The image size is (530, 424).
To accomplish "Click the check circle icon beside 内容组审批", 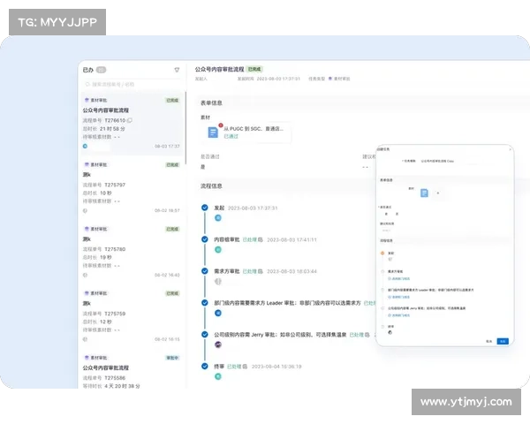I will click(x=205, y=239).
